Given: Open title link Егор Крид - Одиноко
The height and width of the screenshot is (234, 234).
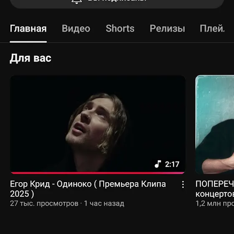Looking at the screenshot, I should click(x=88, y=189).
